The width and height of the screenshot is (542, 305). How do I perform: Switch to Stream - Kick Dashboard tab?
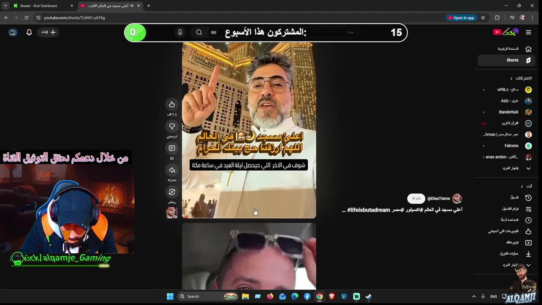[x=42, y=6]
